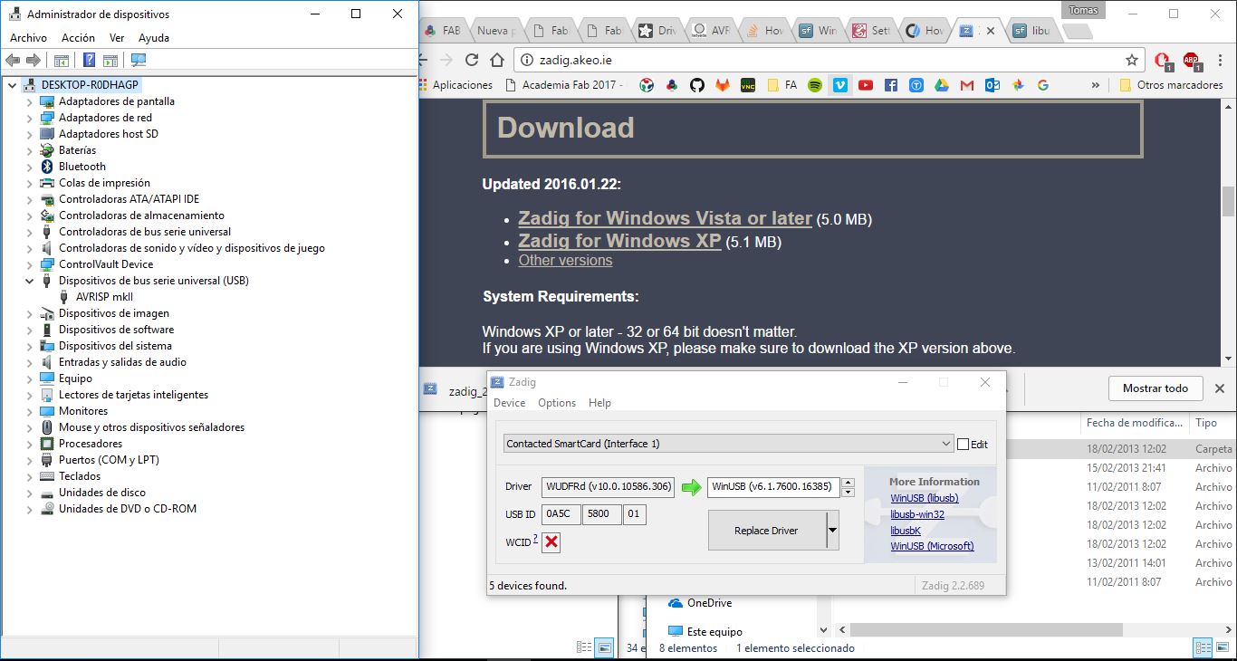Open the YouTube bookmark icon
This screenshot has width=1237, height=661.
pos(865,85)
